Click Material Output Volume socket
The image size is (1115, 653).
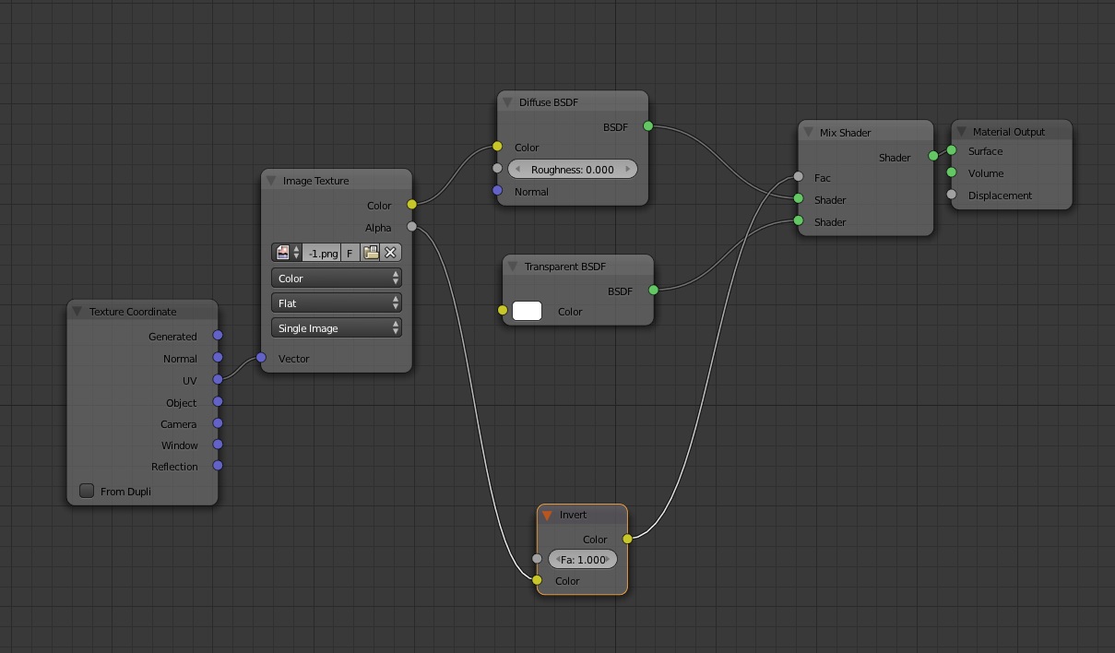click(x=951, y=172)
